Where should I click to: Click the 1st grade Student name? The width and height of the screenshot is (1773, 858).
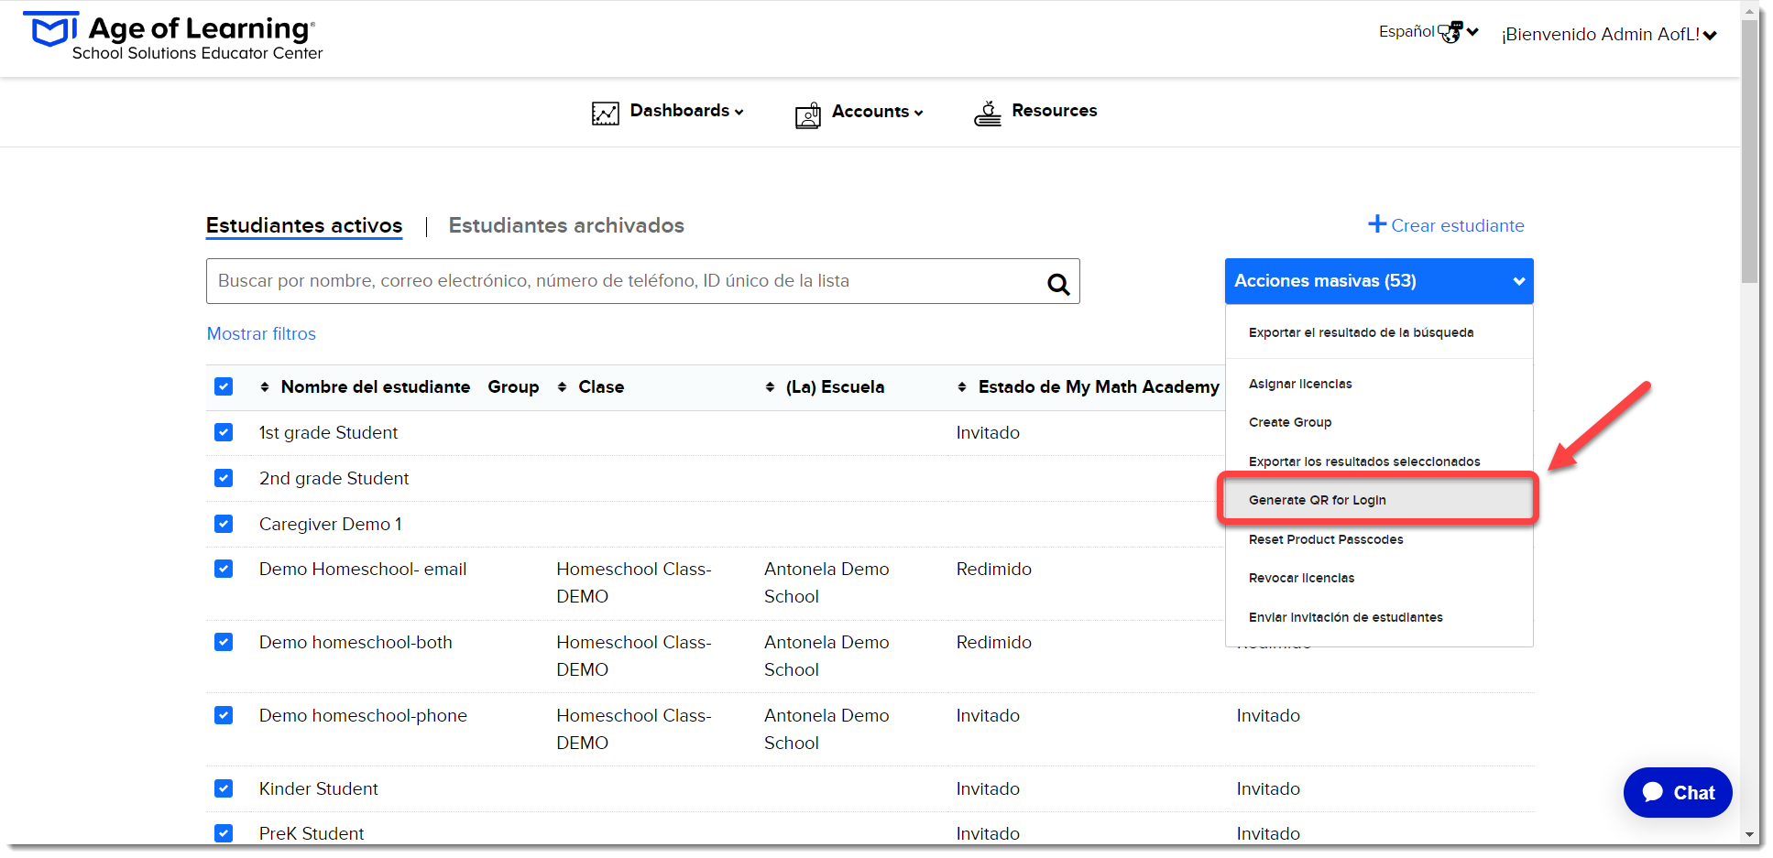[x=328, y=432]
